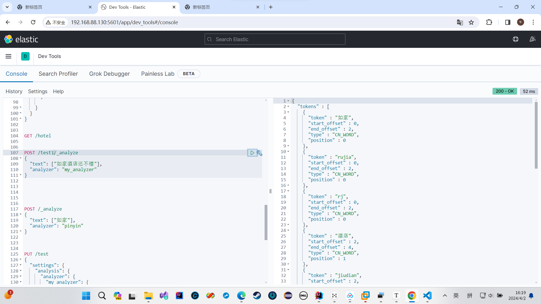The width and height of the screenshot is (541, 304).
Task: Open the newsfeed icon in Elastic header
Action: pos(532,39)
